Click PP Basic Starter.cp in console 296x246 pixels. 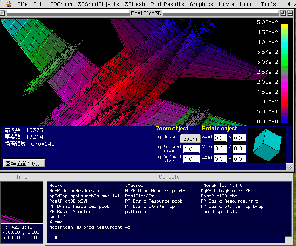coord(150,206)
